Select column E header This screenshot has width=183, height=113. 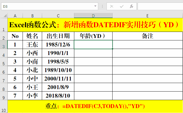click(x=148, y=16)
